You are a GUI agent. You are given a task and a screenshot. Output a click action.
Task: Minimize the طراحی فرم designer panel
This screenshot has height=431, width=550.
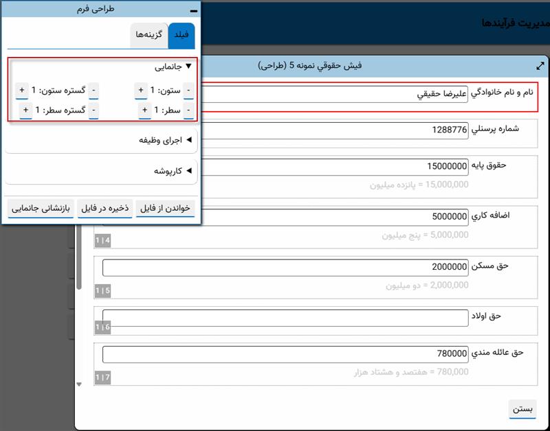193,10
